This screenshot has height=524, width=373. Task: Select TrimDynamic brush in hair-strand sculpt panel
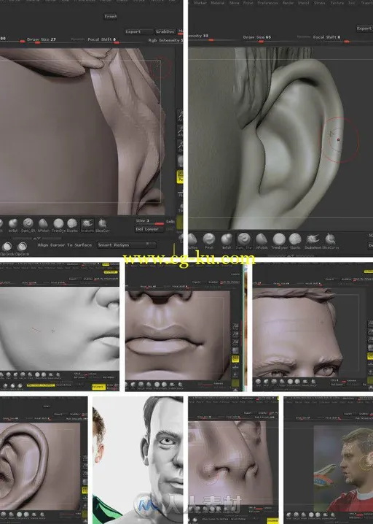pos(58,225)
